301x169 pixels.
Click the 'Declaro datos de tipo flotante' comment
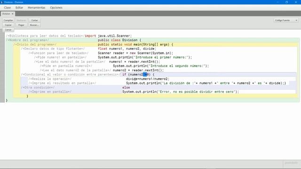point(53,49)
